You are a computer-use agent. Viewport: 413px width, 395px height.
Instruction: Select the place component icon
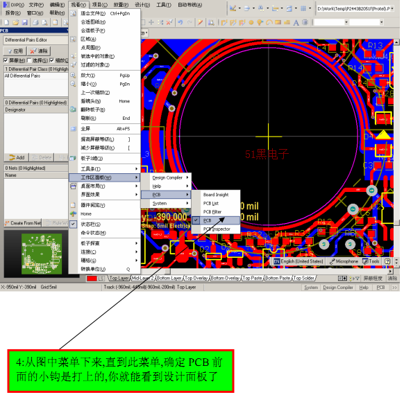(x=305, y=23)
